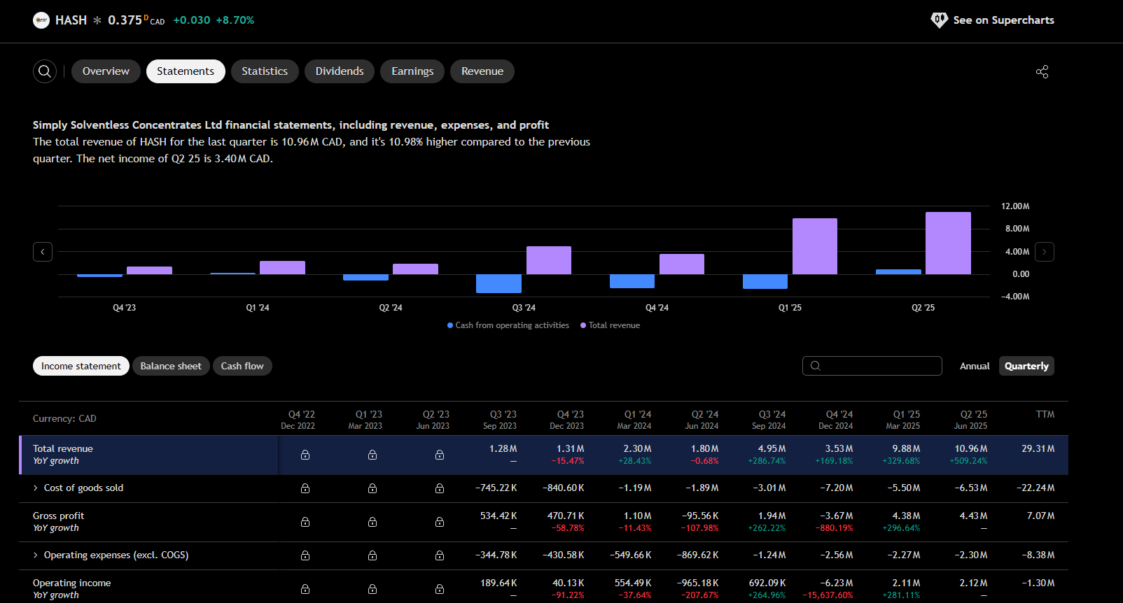Click the Gross profit row label
The image size is (1123, 603).
[x=58, y=516]
